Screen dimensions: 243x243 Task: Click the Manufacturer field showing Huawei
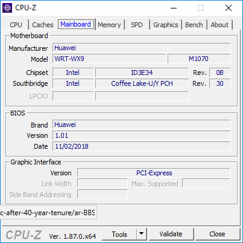142,48
